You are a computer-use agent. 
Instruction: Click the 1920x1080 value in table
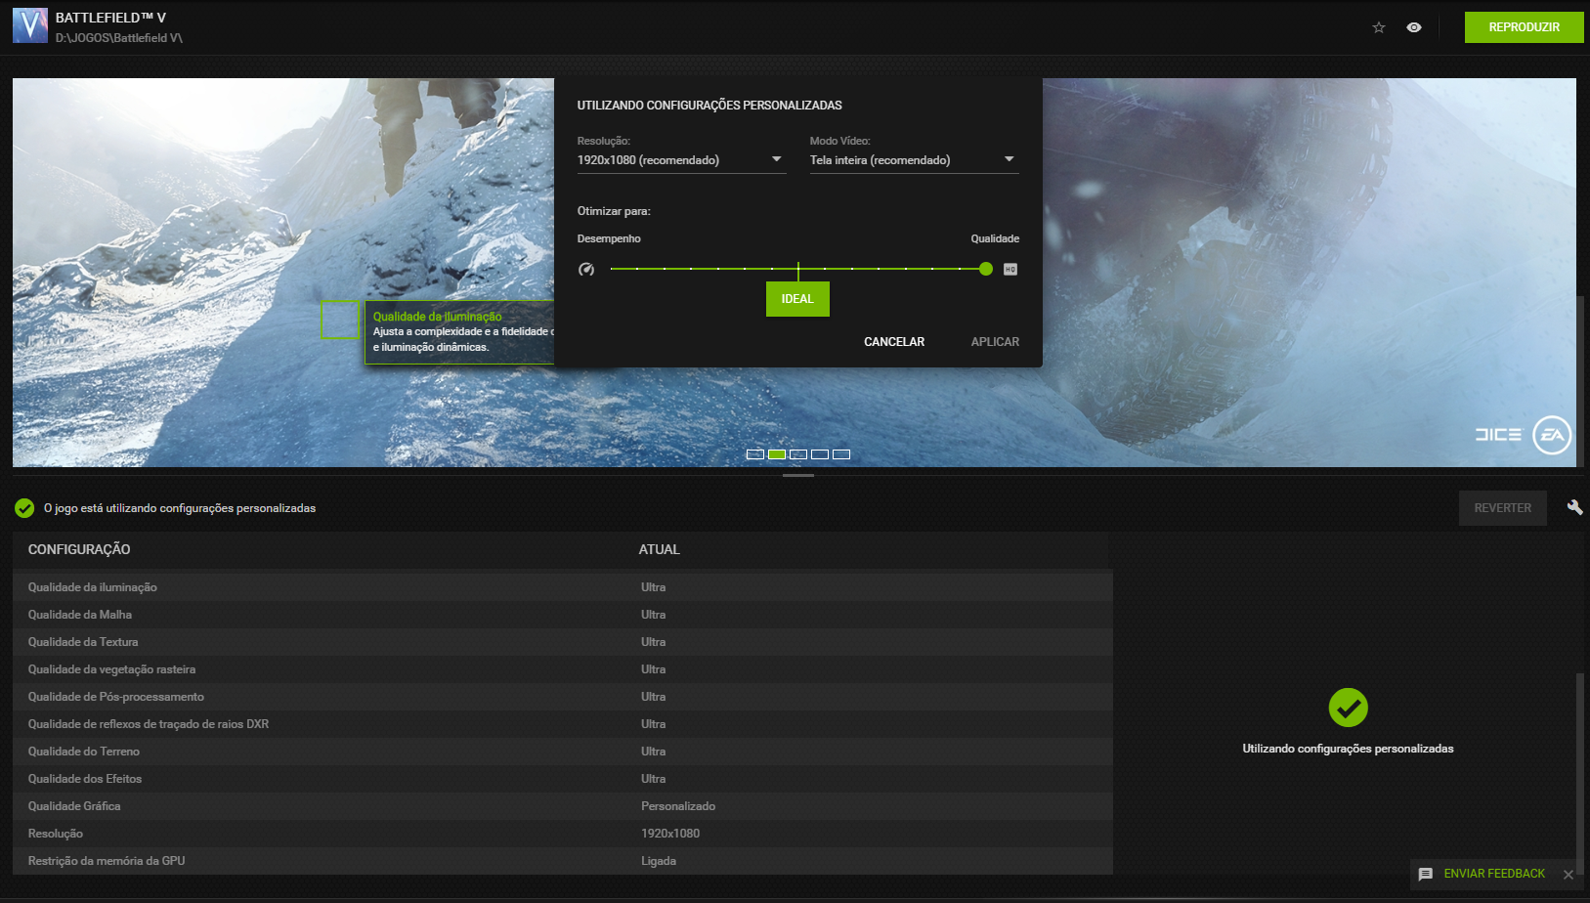[x=670, y=834]
